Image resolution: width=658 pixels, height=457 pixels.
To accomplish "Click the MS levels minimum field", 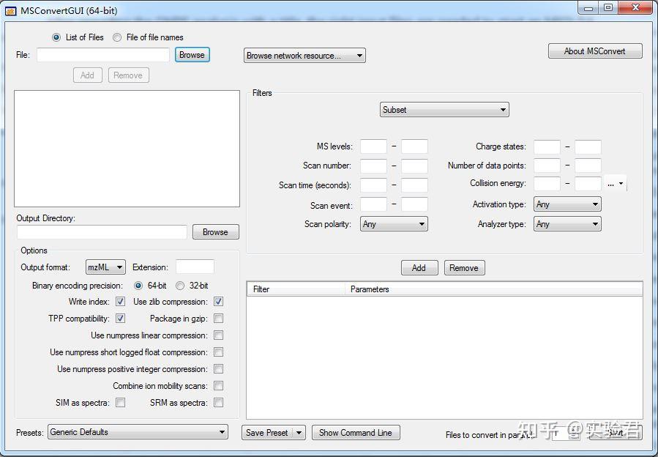I will tap(373, 146).
